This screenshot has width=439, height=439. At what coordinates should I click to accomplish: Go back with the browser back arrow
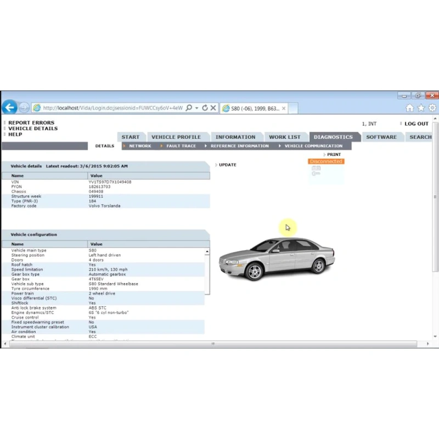point(9,108)
